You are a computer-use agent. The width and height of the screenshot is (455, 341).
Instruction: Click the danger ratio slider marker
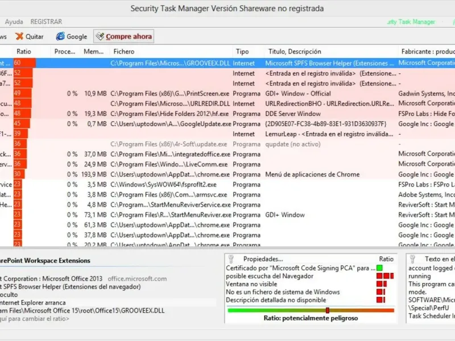click(x=328, y=310)
